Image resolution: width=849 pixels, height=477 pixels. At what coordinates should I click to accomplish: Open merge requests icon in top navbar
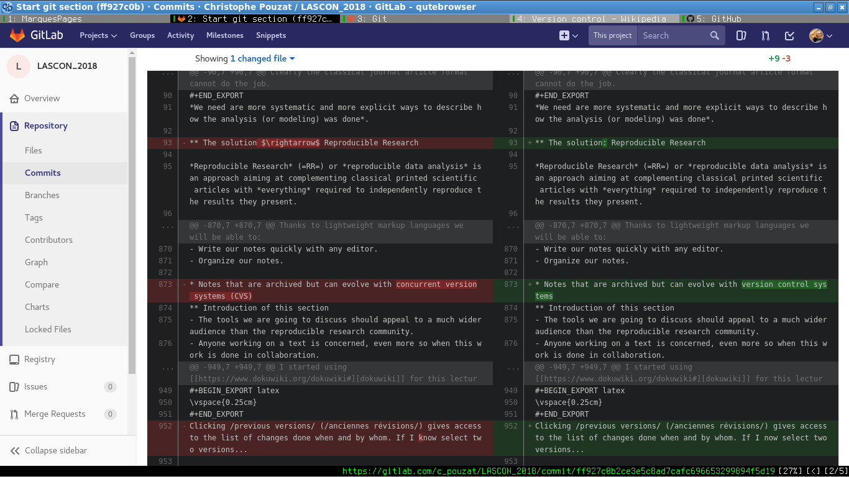pos(765,35)
